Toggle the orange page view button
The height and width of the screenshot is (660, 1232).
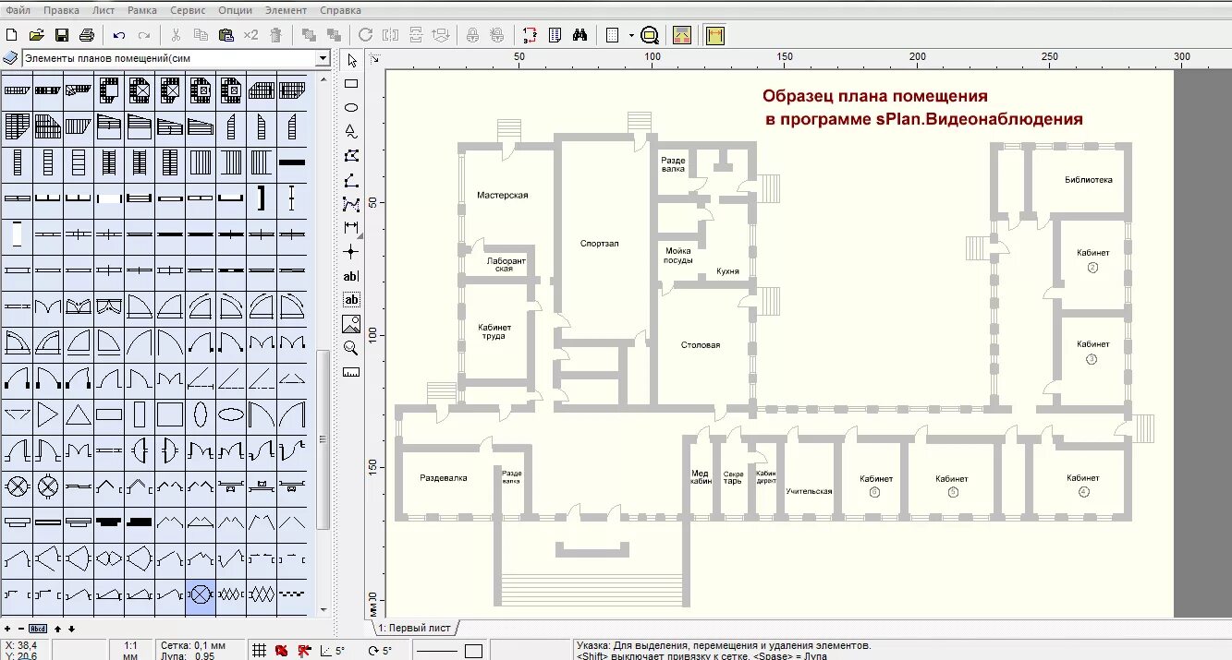682,35
